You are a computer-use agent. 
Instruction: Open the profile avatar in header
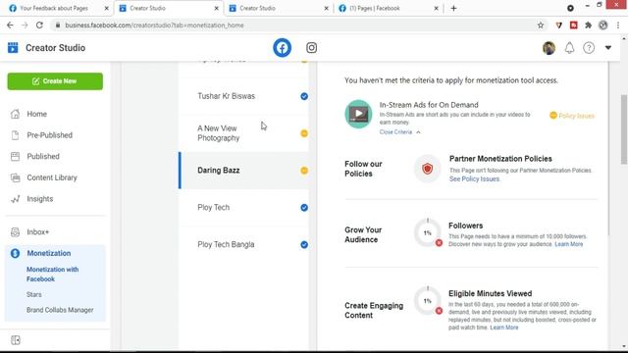point(549,48)
